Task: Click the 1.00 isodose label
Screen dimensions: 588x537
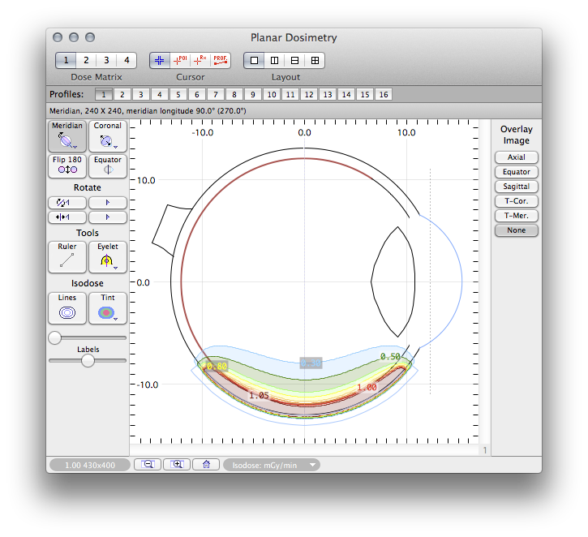Action: [367, 387]
